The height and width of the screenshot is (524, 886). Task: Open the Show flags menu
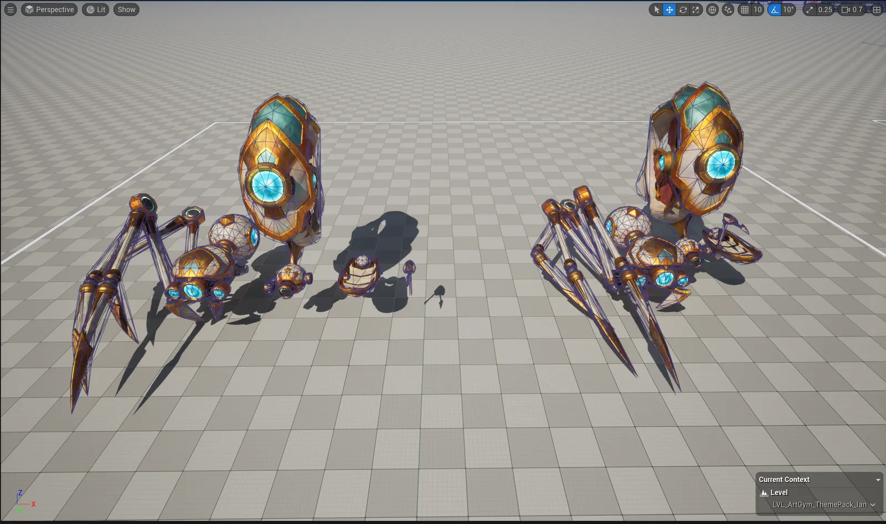[x=126, y=9]
